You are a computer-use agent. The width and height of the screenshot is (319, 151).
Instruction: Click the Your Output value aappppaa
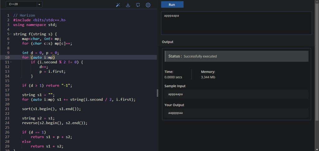tap(175, 113)
